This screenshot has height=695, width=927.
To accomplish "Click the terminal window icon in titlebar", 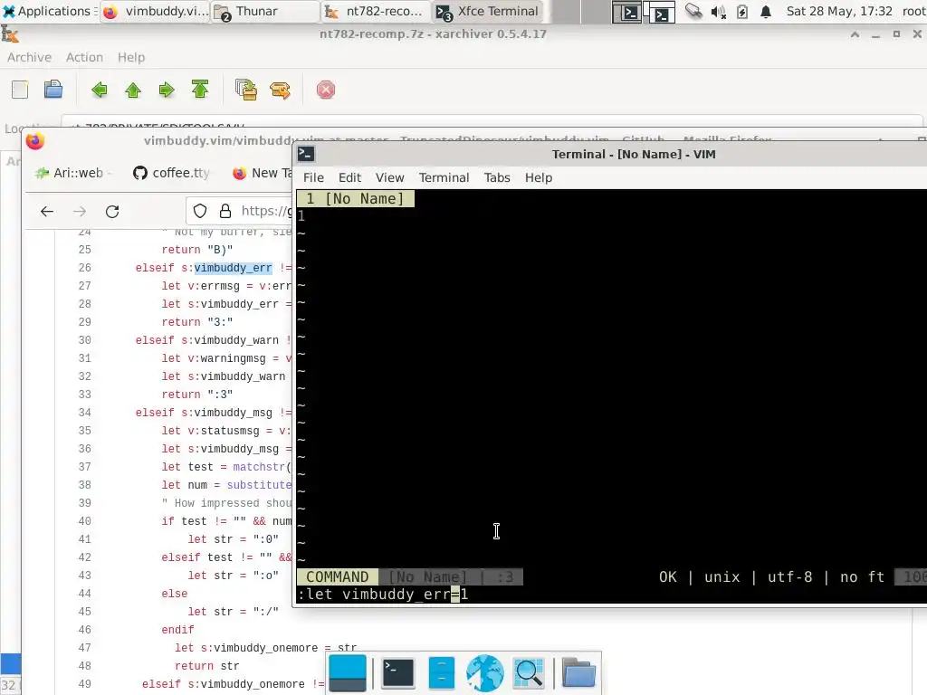I will click(306, 154).
